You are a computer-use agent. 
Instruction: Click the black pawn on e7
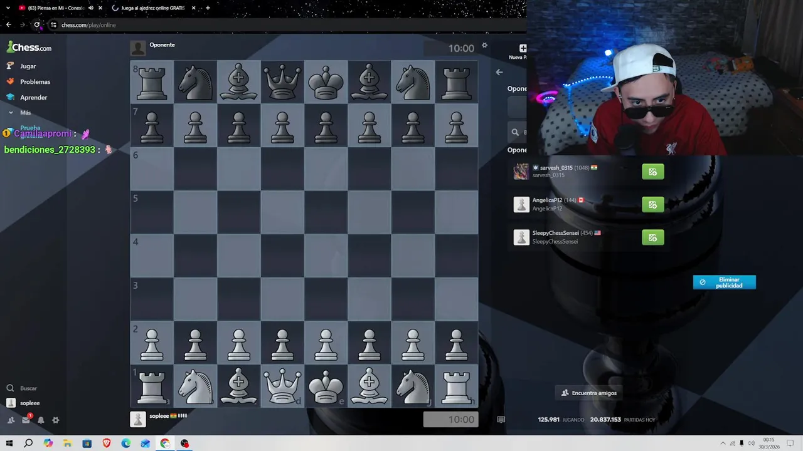(x=326, y=125)
